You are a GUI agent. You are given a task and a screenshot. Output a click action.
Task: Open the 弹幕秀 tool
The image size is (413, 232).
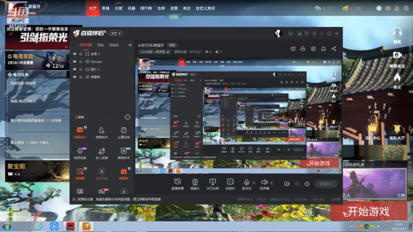click(x=123, y=174)
